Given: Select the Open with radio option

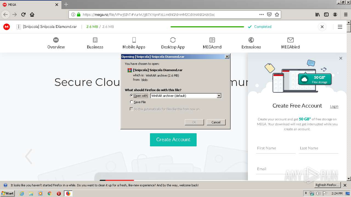Looking at the screenshot, I should [131, 96].
